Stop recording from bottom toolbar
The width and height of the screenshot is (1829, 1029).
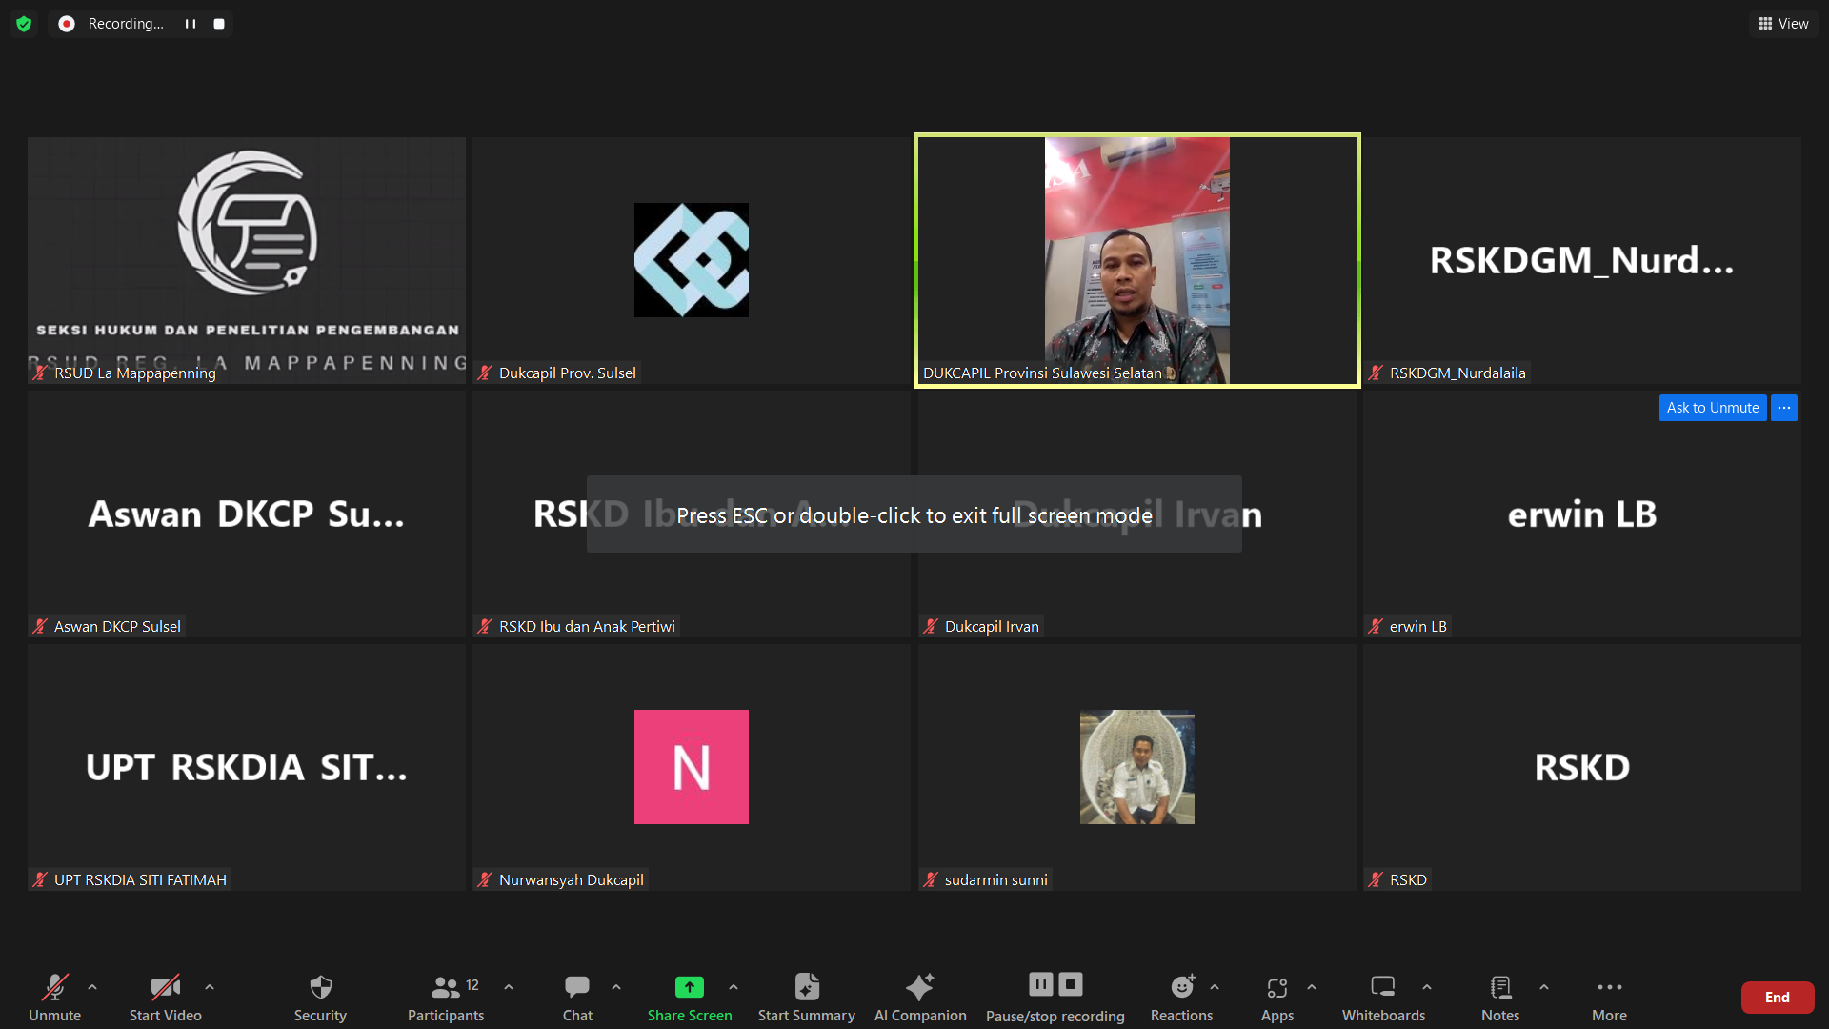1071,983
